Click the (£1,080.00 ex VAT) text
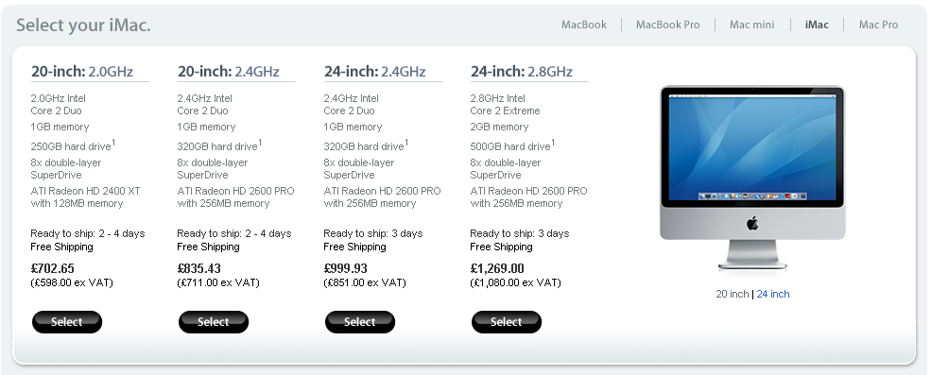931x375 pixels. pos(515,283)
